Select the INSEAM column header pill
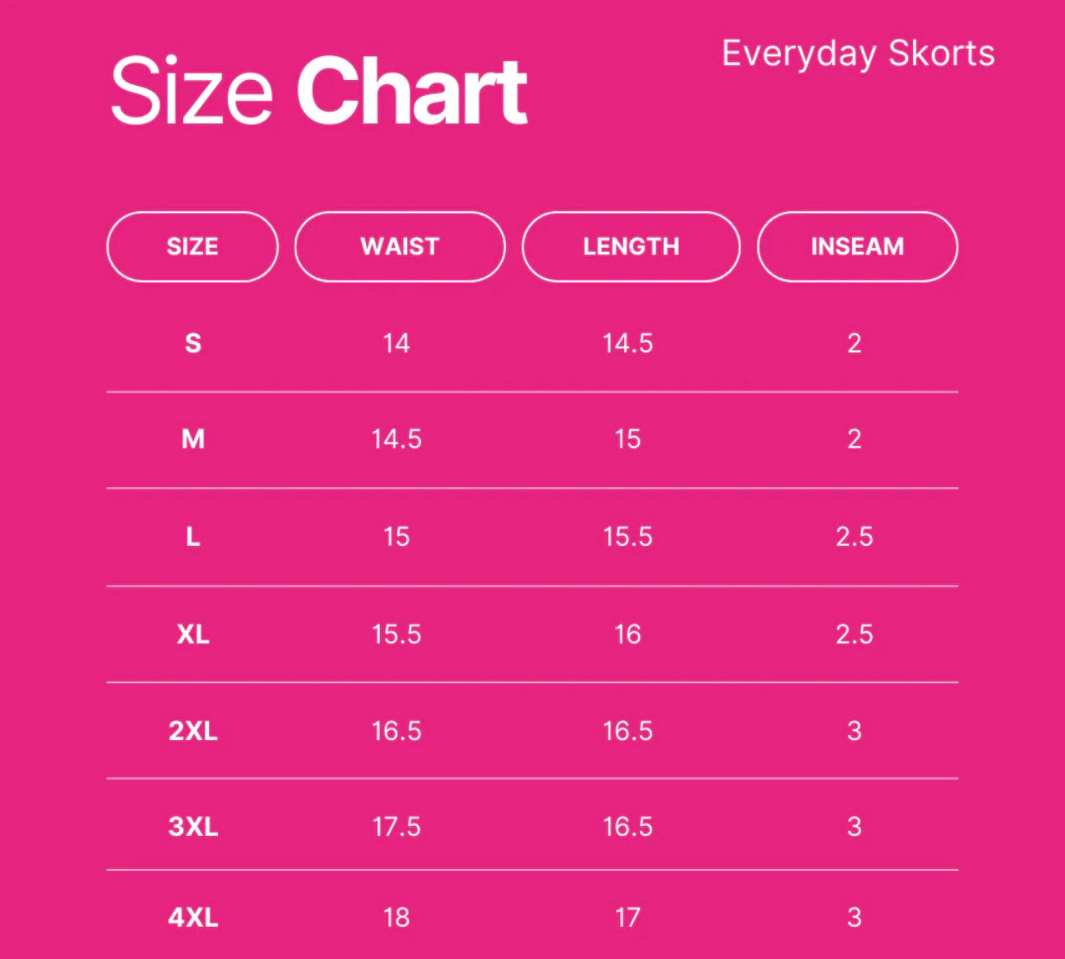Viewport: 1065px width, 959px height. click(857, 247)
